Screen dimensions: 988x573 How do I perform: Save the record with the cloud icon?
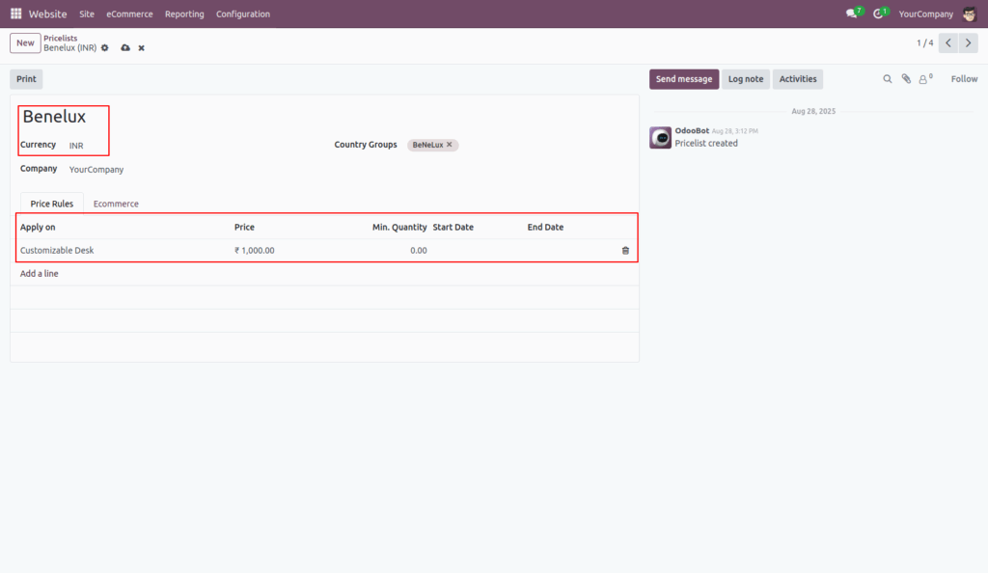(x=124, y=47)
